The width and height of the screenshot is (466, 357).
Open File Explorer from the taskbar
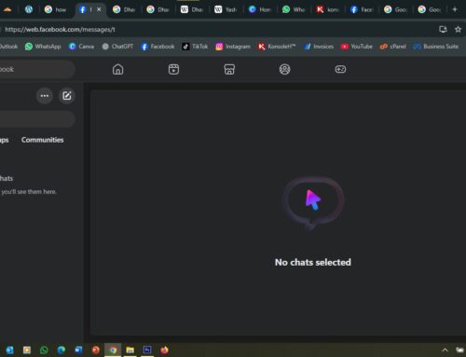pos(130,350)
